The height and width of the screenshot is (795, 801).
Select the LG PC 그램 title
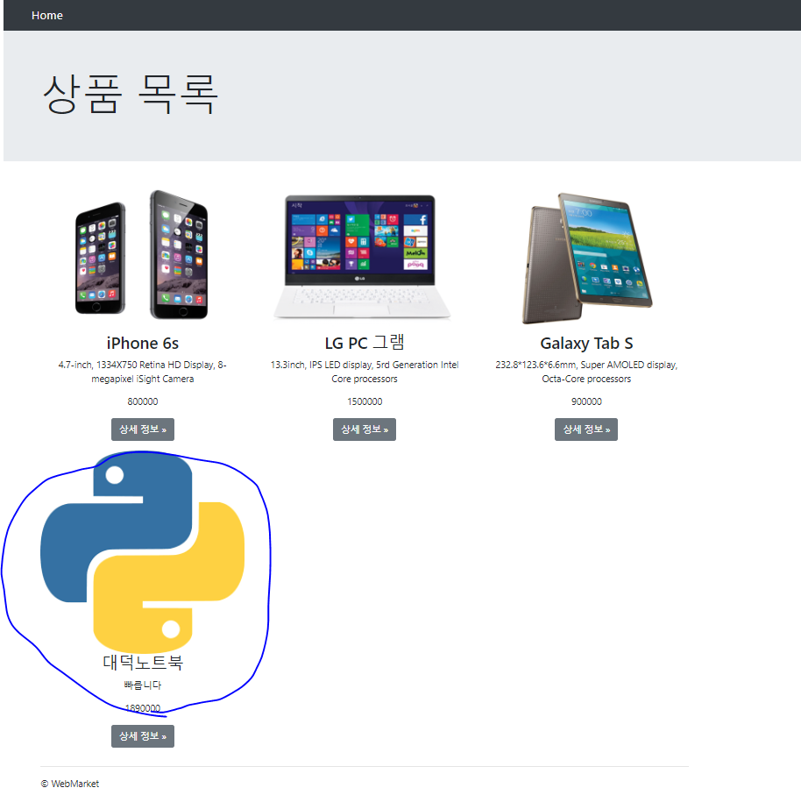point(365,343)
